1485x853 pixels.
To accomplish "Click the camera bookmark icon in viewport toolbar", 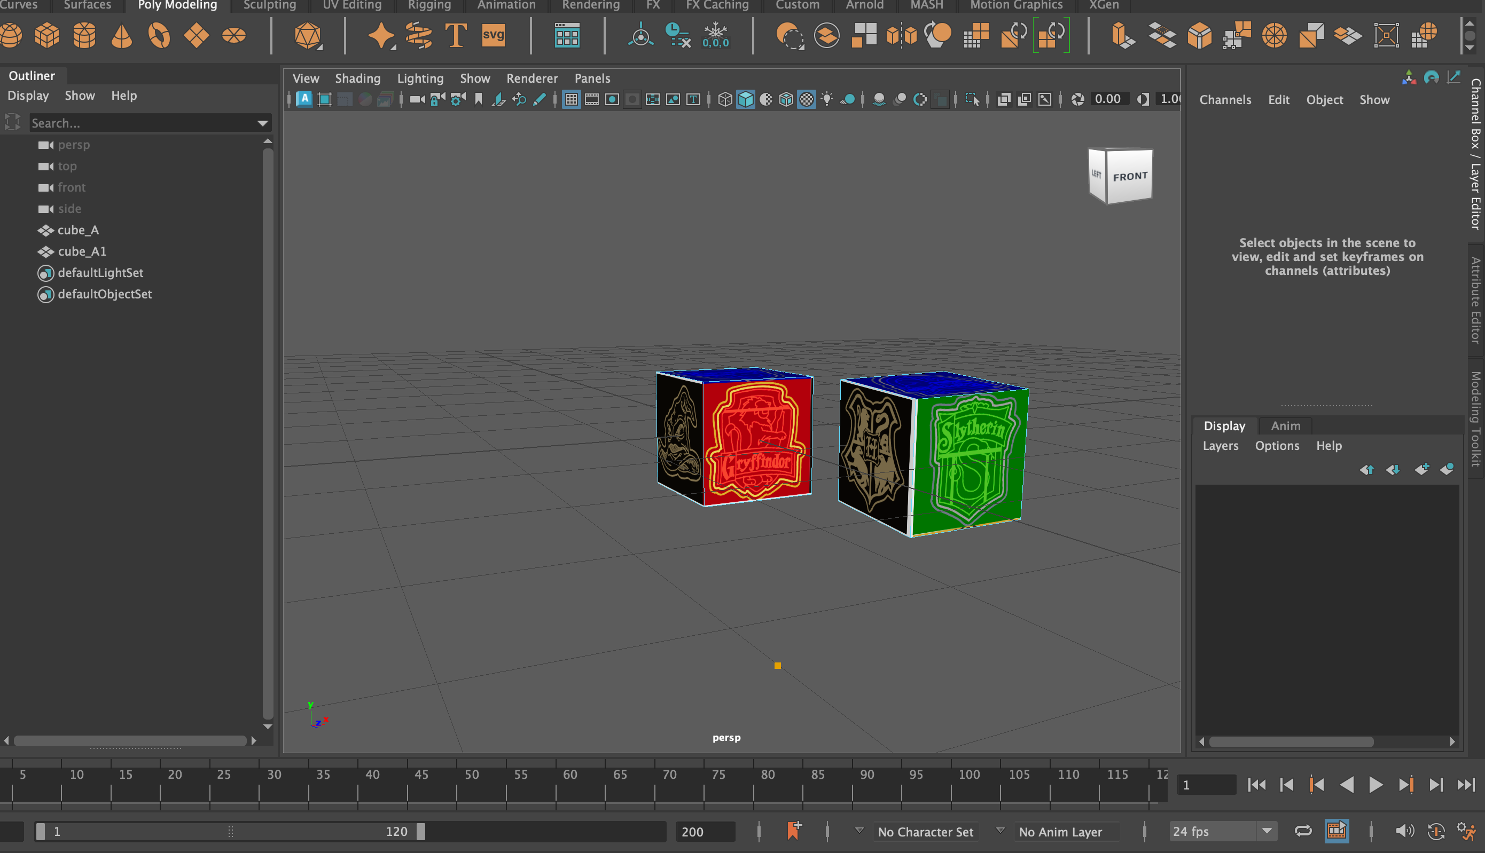I will click(479, 100).
